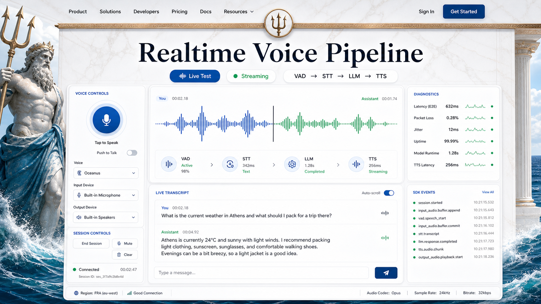This screenshot has height=304, width=541.
Task: Click the trident logo emblem at top
Action: 279,23
